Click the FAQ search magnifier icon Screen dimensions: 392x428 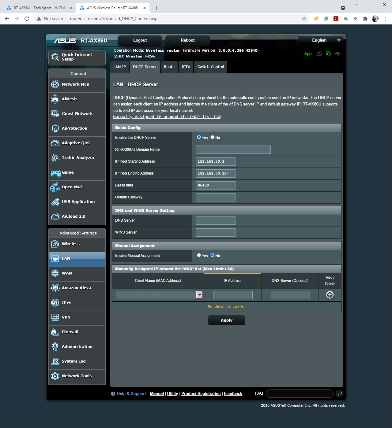(x=339, y=394)
